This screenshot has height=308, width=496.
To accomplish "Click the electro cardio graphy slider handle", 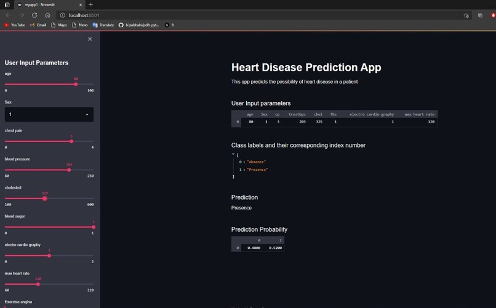I will (x=49, y=256).
